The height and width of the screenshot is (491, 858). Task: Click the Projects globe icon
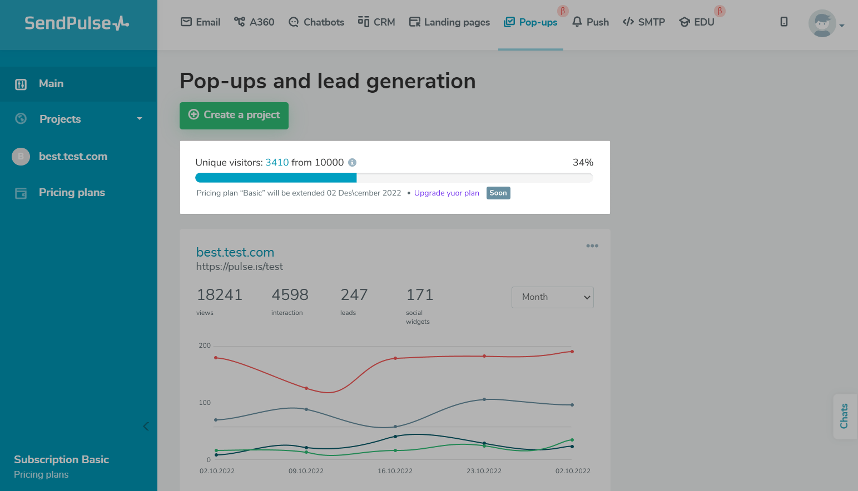(x=21, y=118)
